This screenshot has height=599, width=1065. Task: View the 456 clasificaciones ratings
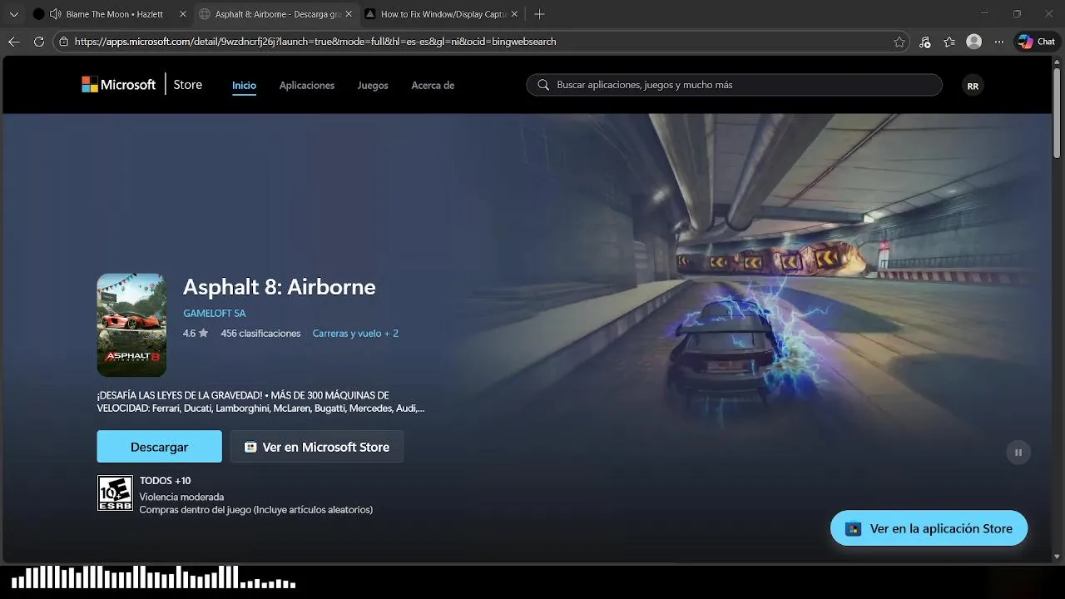coord(260,334)
